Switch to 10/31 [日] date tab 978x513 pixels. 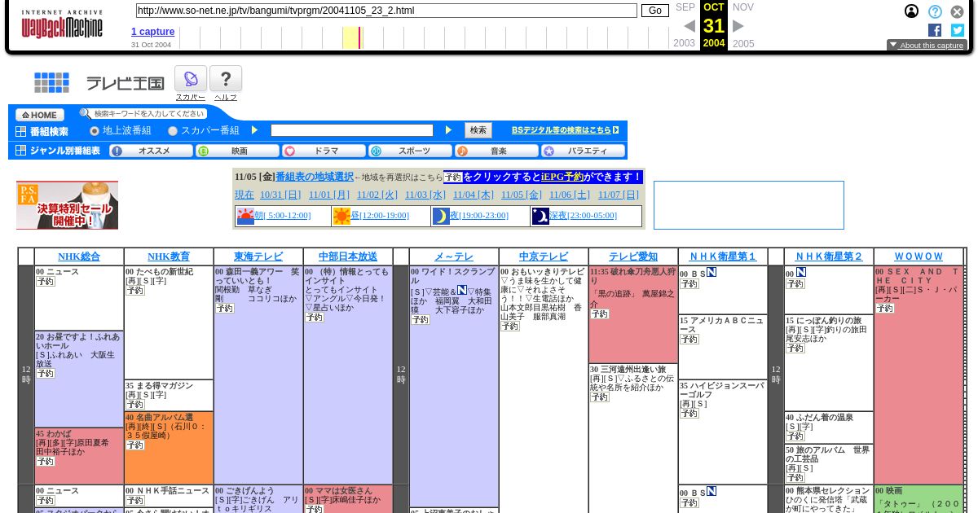tap(280, 195)
